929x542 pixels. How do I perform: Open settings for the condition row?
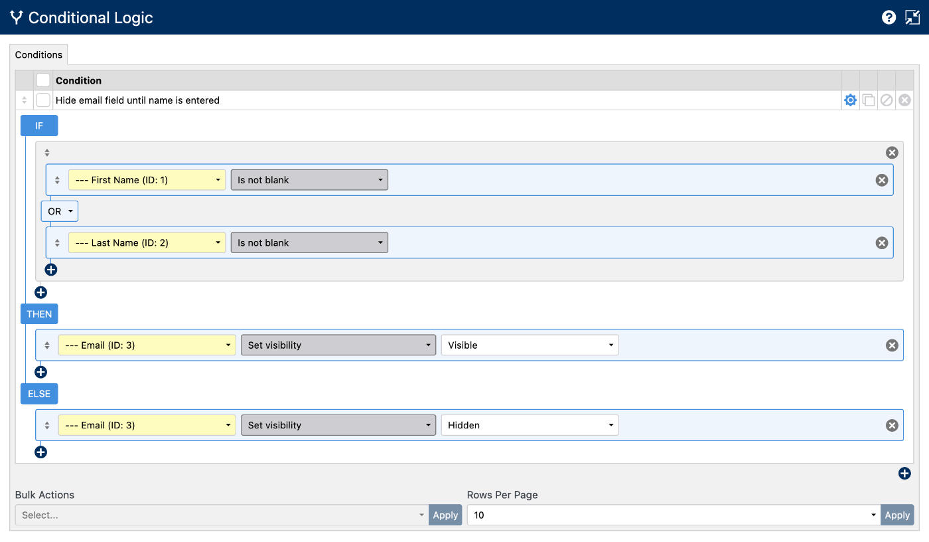point(850,100)
